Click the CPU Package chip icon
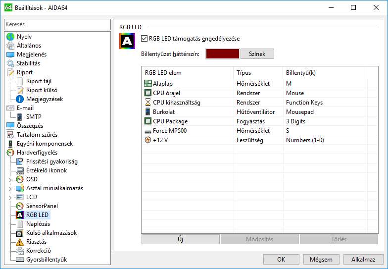 click(x=147, y=121)
